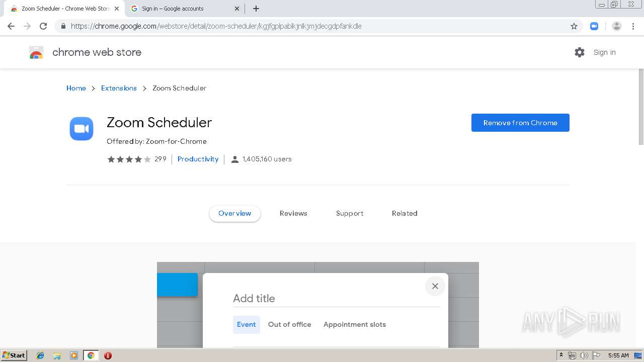The height and width of the screenshot is (362, 644).
Task: Click the network tray icon
Action: tap(572, 355)
